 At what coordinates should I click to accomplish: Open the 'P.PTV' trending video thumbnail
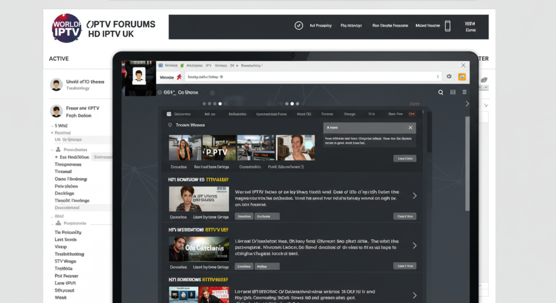pos(219,148)
